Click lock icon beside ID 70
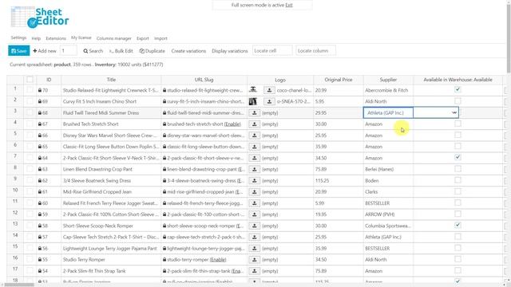511x287 pixels. coord(40,90)
